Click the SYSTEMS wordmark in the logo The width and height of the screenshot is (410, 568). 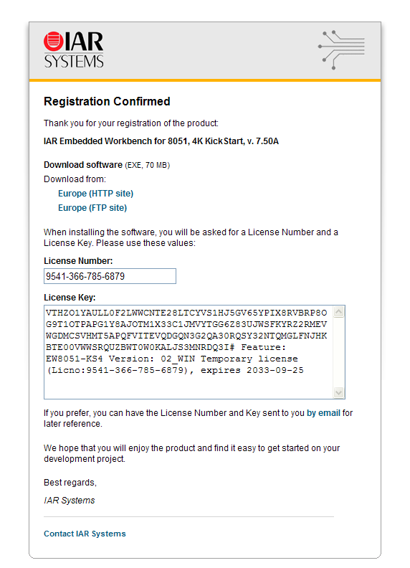click(x=74, y=61)
